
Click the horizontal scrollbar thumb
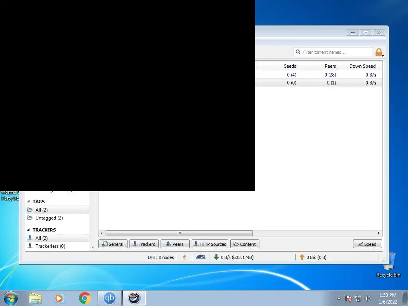(x=179, y=233)
